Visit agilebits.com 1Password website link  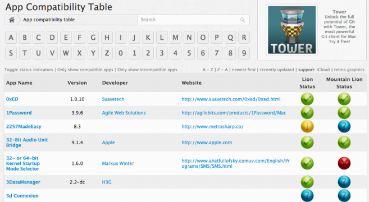tap(234, 113)
